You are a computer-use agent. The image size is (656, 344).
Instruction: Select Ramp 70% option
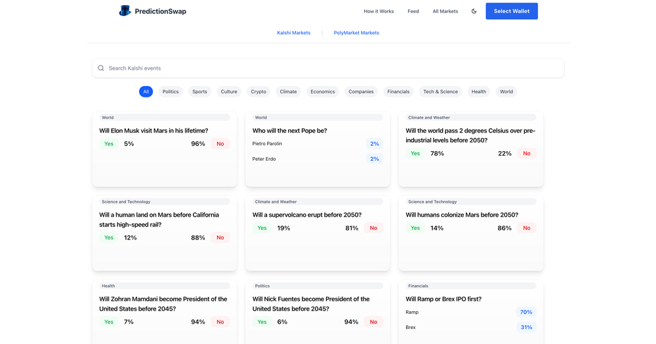(526, 312)
